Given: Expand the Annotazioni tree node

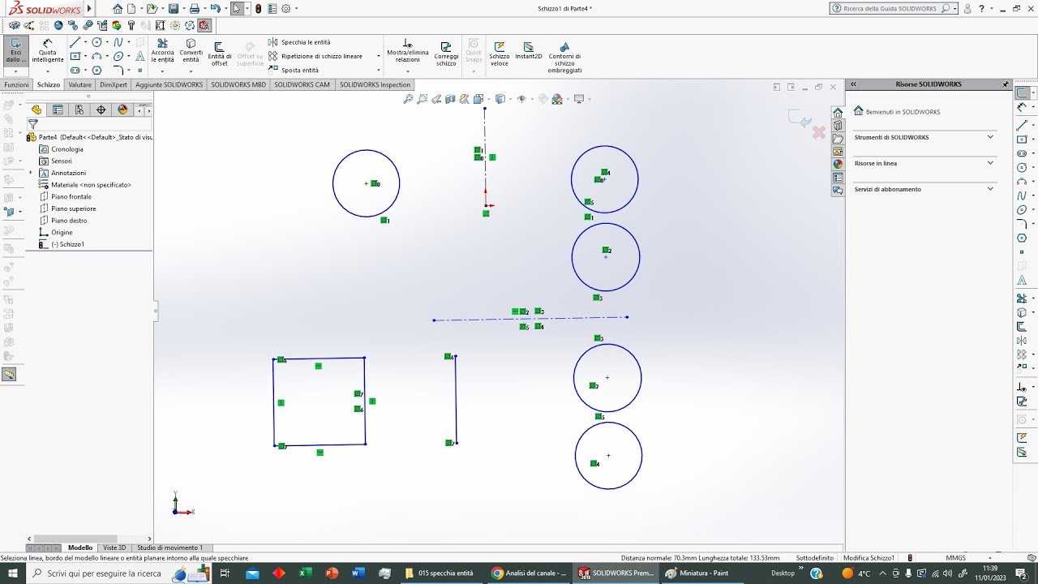Looking at the screenshot, I should click(31, 173).
